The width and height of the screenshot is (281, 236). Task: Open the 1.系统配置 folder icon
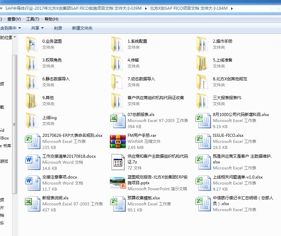click(x=117, y=44)
